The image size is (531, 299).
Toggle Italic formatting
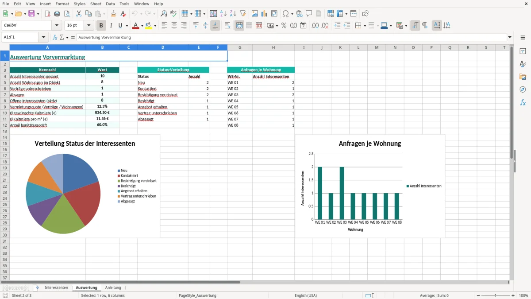coord(111,26)
